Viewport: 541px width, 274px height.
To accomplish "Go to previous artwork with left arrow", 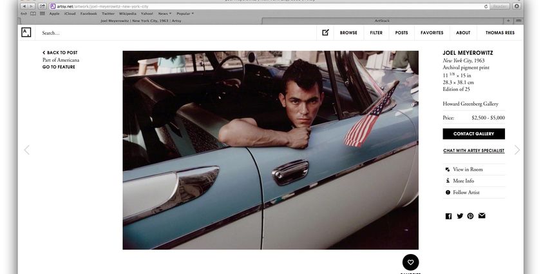I will 26,150.
